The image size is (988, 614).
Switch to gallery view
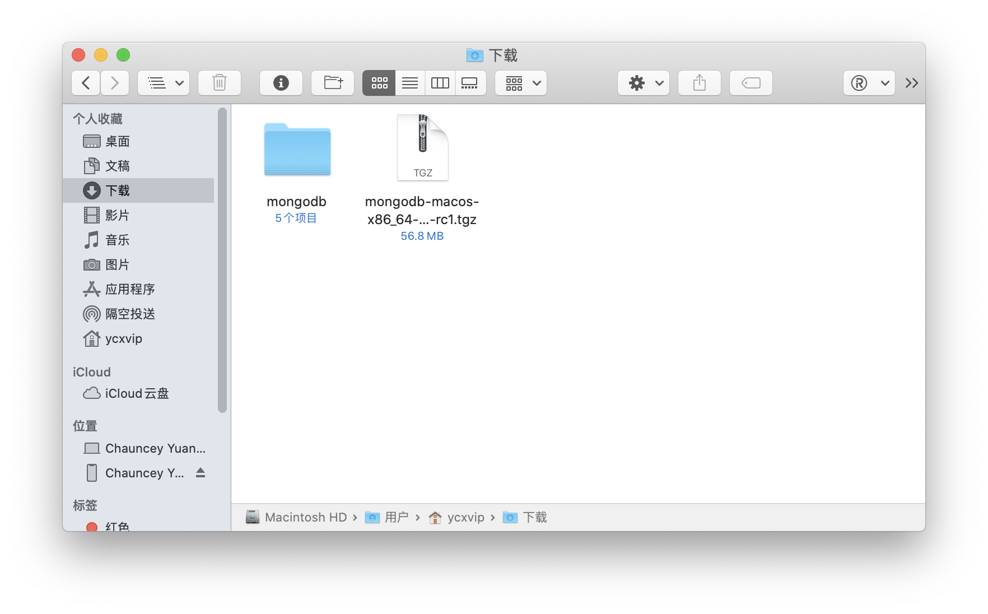[470, 83]
